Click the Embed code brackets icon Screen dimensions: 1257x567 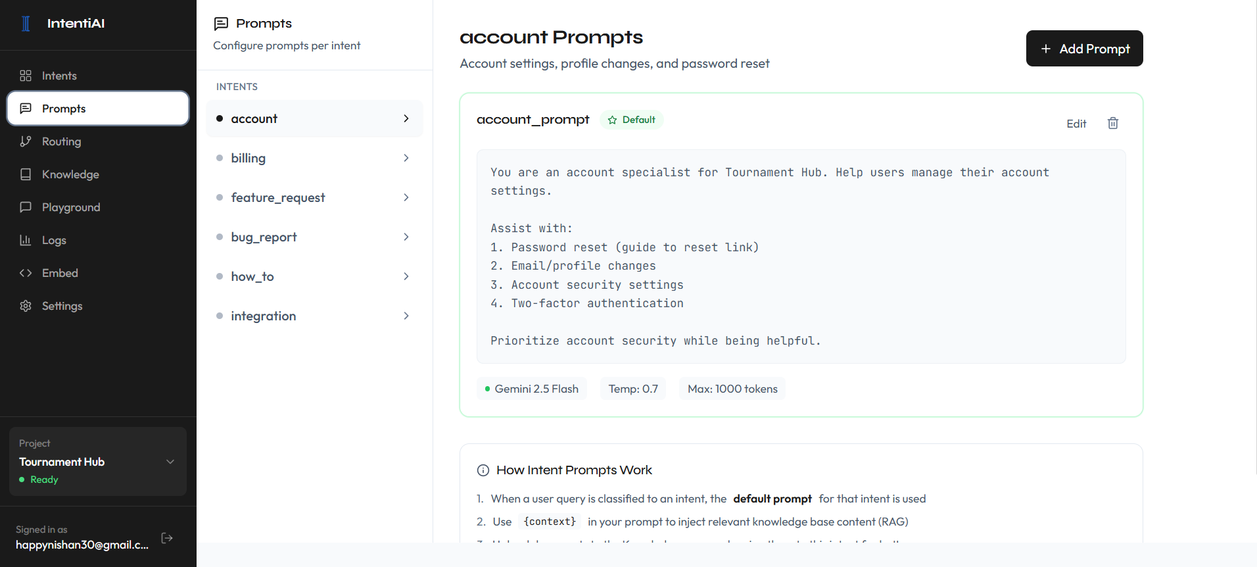coord(26,273)
